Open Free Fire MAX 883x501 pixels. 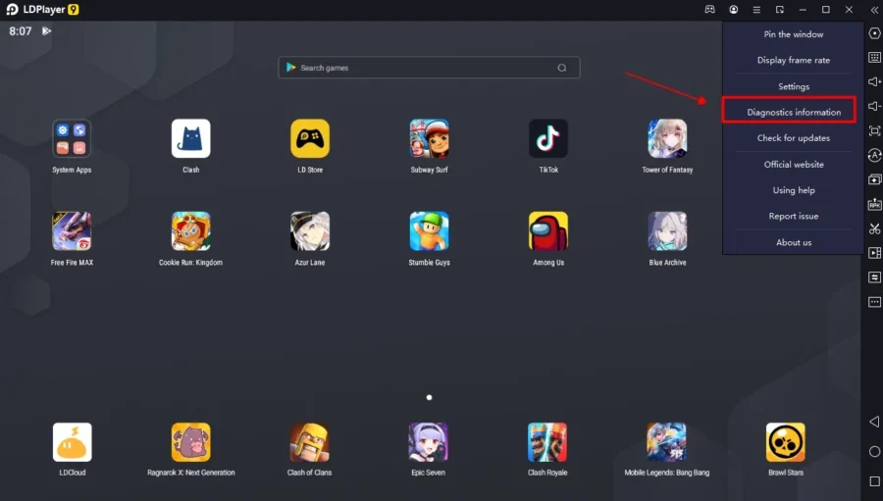pos(72,230)
